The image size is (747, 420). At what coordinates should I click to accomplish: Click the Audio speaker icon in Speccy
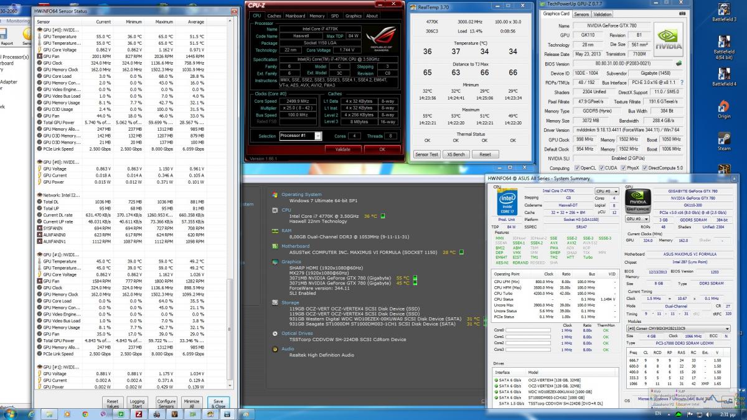275,349
